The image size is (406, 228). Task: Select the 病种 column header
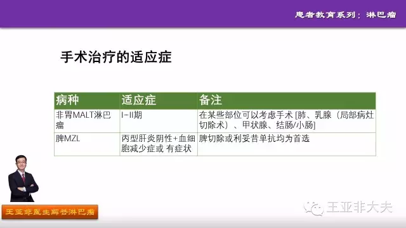[87, 101]
